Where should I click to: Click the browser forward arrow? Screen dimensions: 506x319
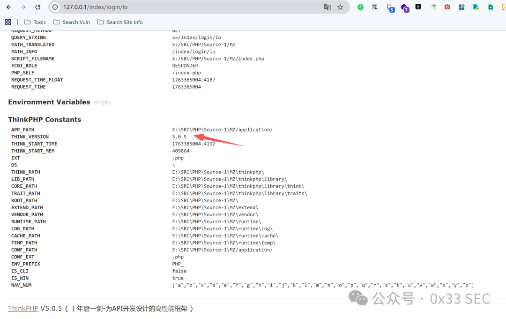coord(23,7)
